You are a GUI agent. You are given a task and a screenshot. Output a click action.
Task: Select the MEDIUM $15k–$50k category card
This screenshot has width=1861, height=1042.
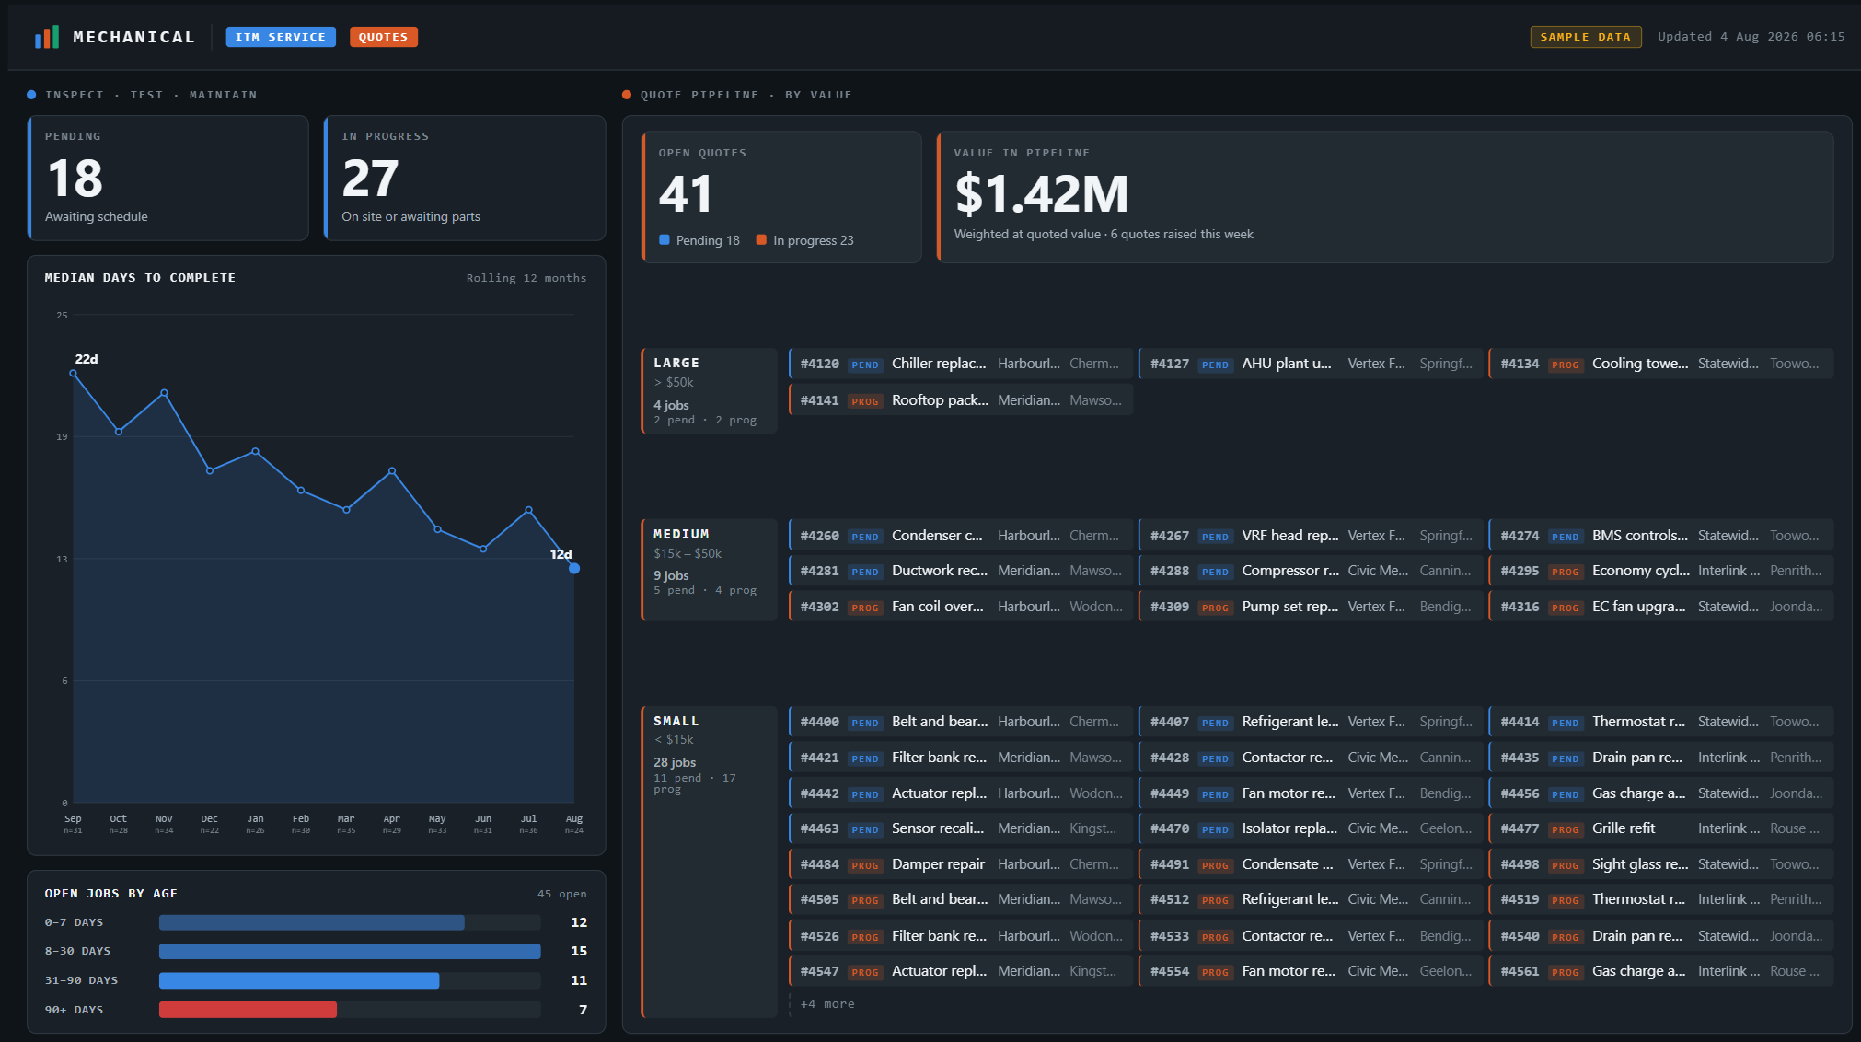tap(709, 570)
